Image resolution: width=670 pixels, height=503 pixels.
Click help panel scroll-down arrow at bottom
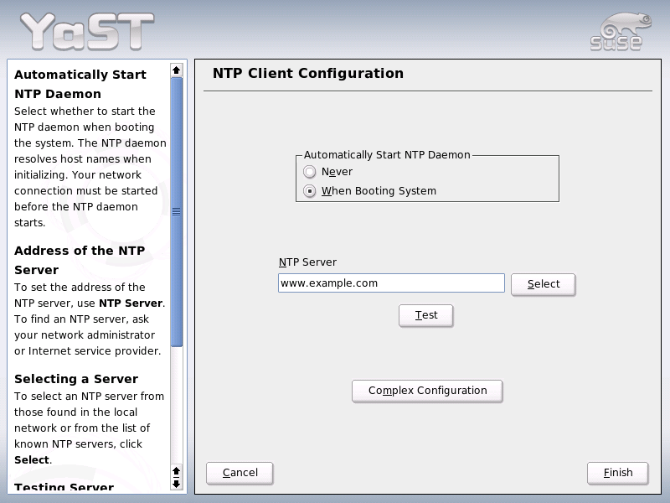pyautogui.click(x=176, y=485)
